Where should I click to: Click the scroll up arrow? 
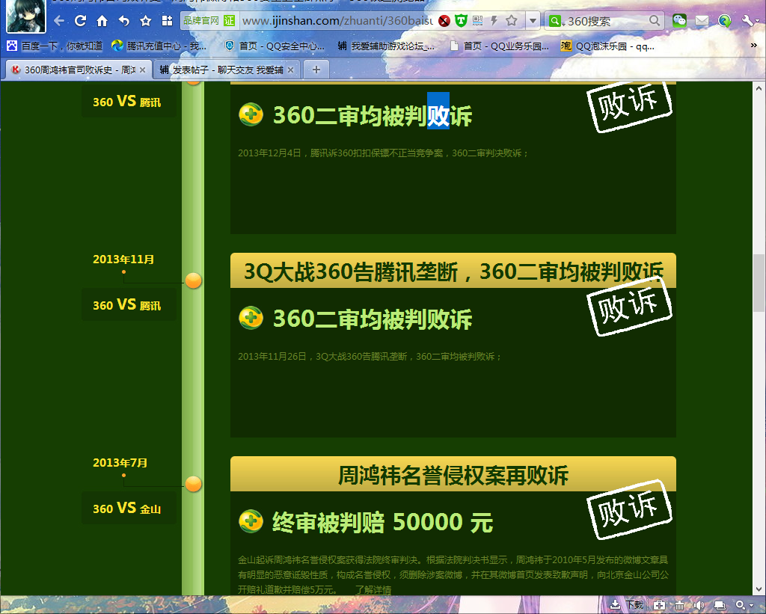coord(759,88)
